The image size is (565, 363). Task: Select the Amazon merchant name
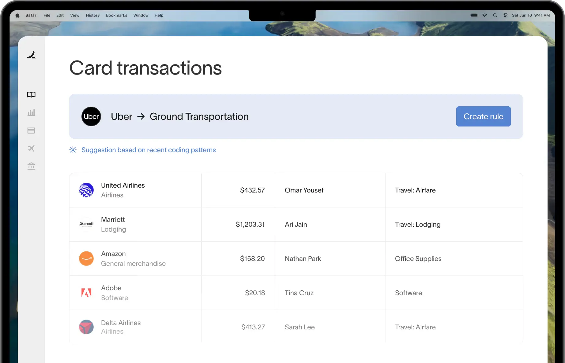[x=113, y=254]
